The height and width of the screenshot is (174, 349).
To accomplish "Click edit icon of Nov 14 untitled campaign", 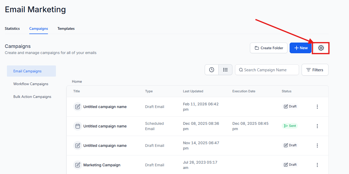I will [x=77, y=146].
